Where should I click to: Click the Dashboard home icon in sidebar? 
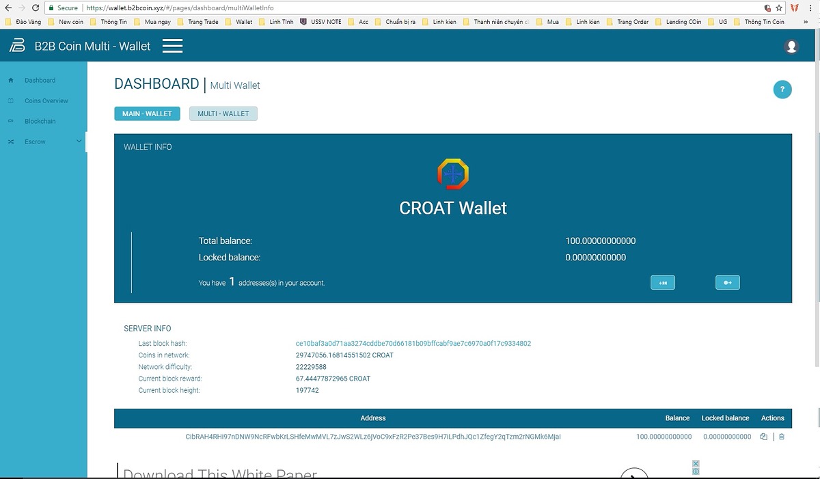point(10,80)
